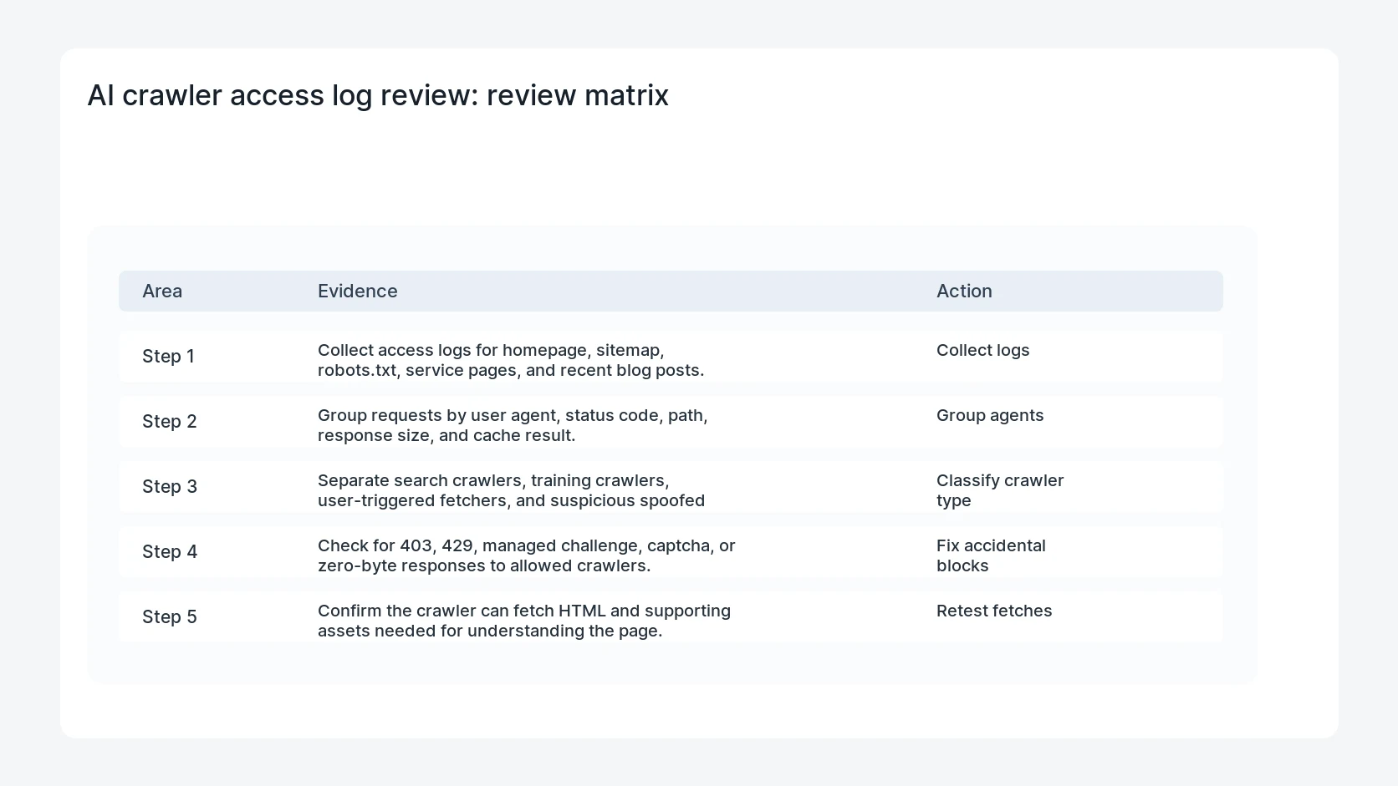Click the 'Evidence' column header

pos(358,291)
